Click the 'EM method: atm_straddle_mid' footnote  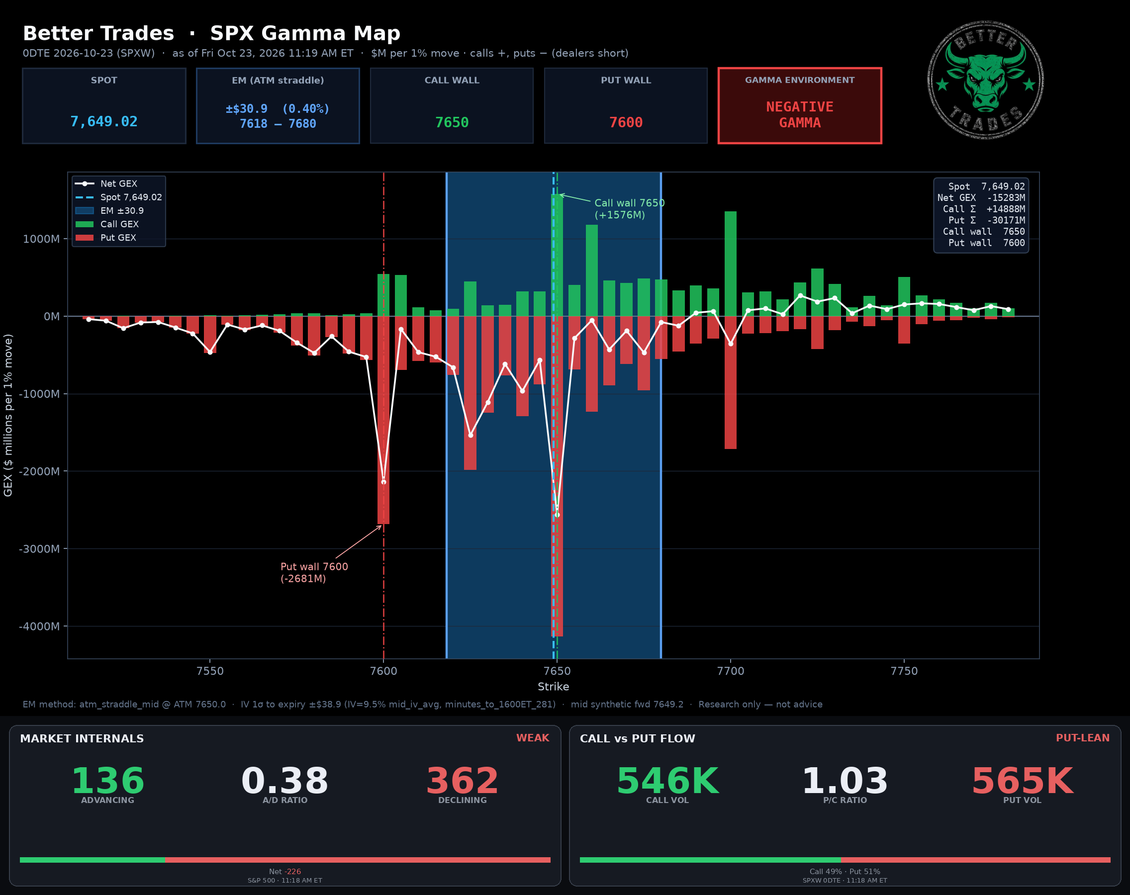(124, 704)
